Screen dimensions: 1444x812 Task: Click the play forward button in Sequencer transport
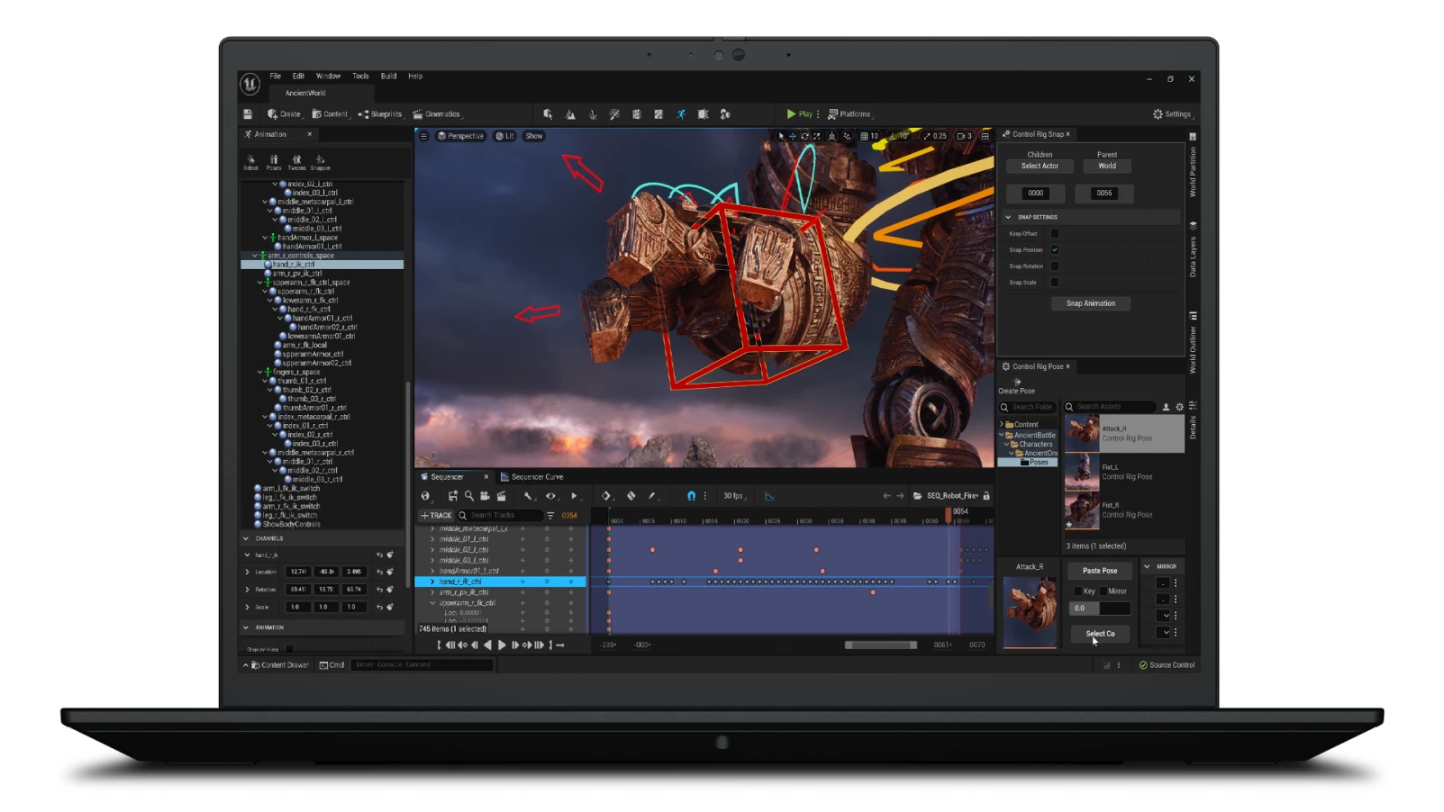[x=502, y=645]
